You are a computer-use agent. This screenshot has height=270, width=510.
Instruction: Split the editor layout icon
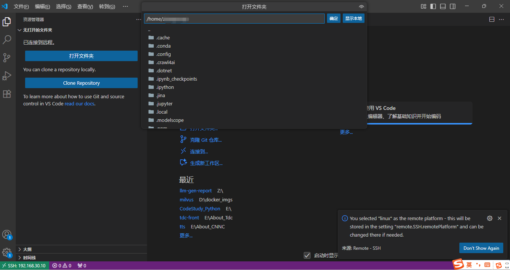coord(492,19)
